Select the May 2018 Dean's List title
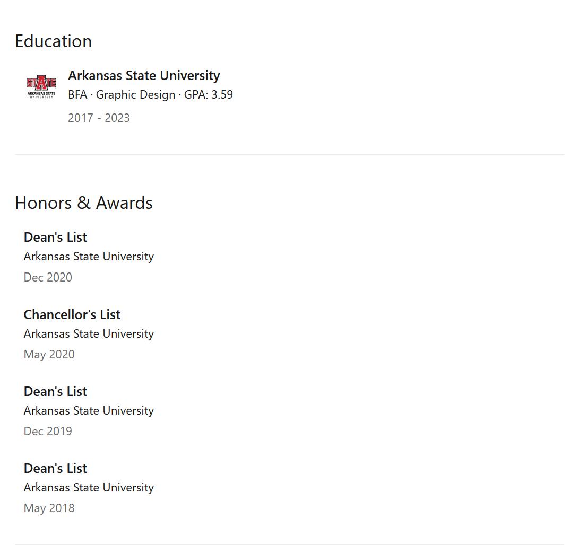Image resolution: width=570 pixels, height=545 pixels. pyautogui.click(x=55, y=468)
